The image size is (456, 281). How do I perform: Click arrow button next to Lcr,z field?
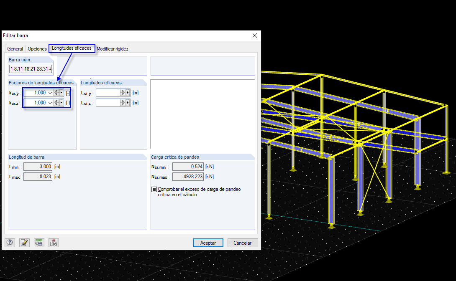pos(128,103)
